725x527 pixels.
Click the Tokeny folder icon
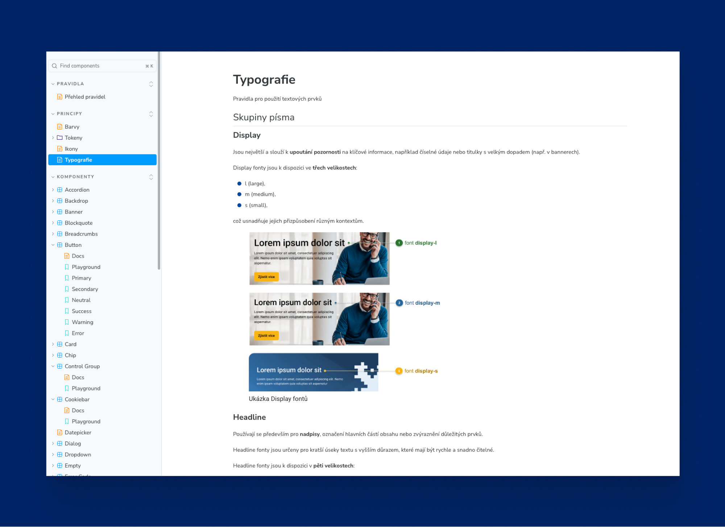coord(60,138)
